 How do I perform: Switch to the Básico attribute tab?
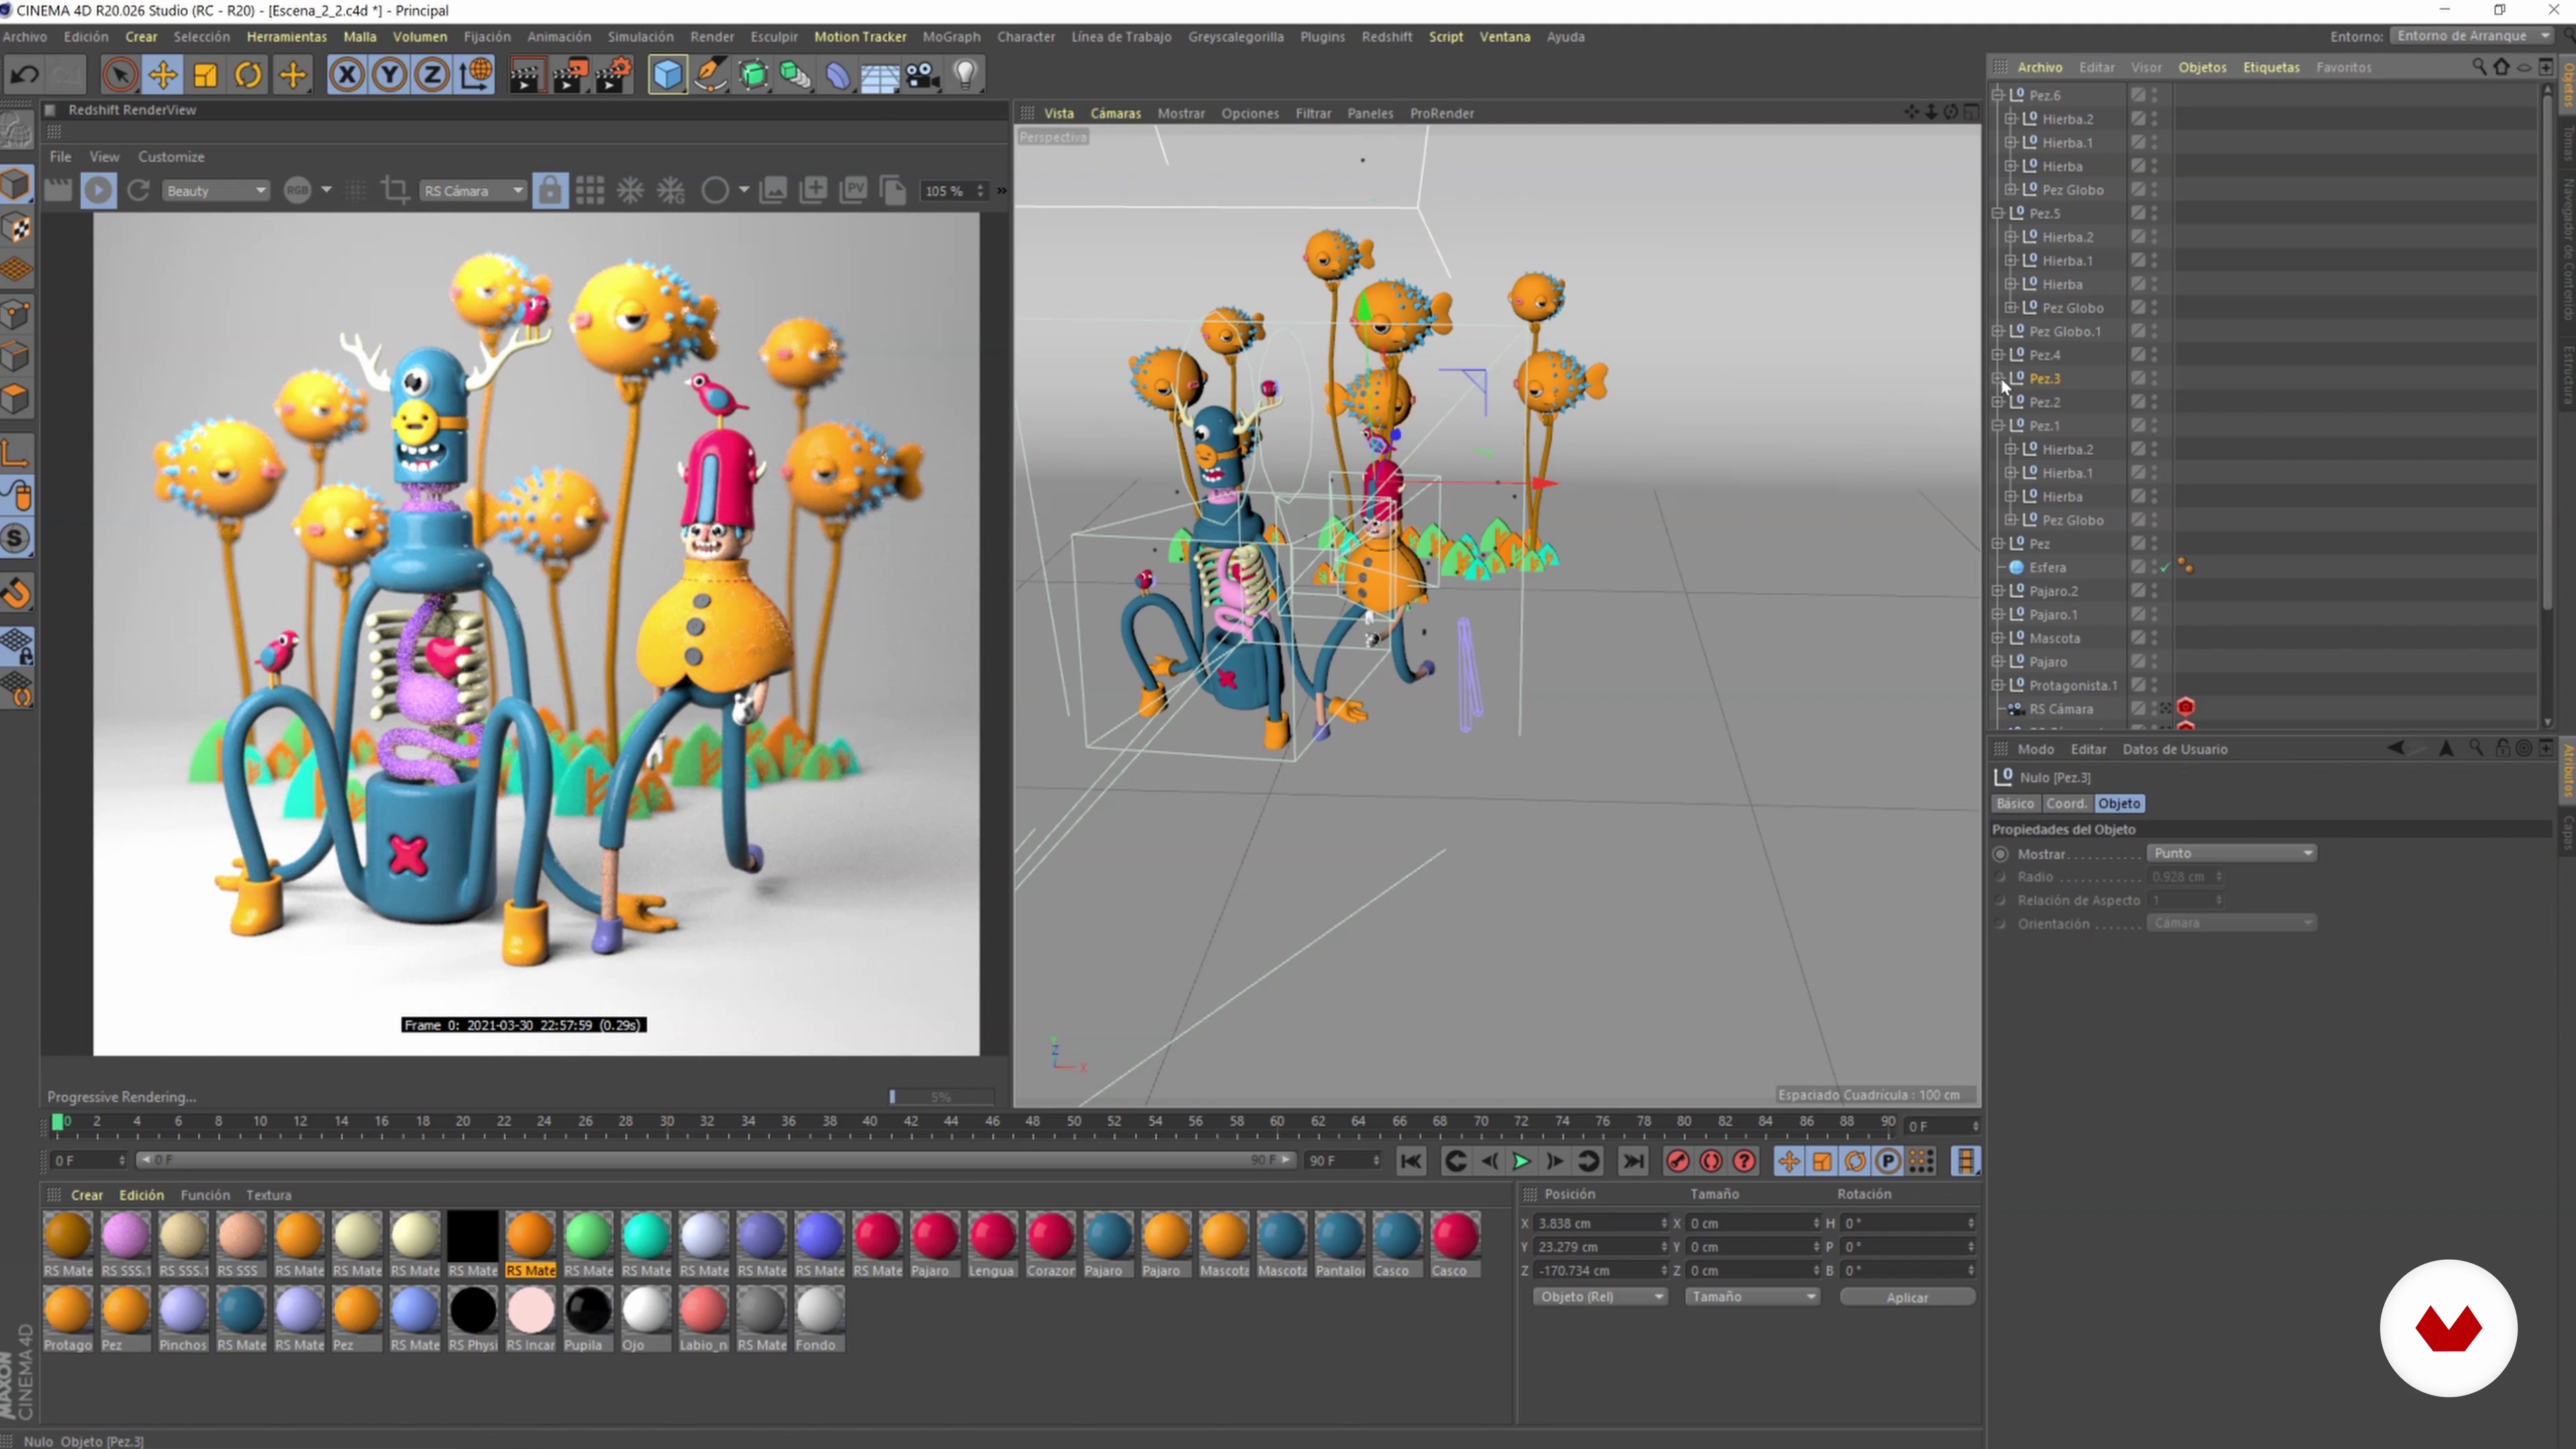pyautogui.click(x=2015, y=804)
